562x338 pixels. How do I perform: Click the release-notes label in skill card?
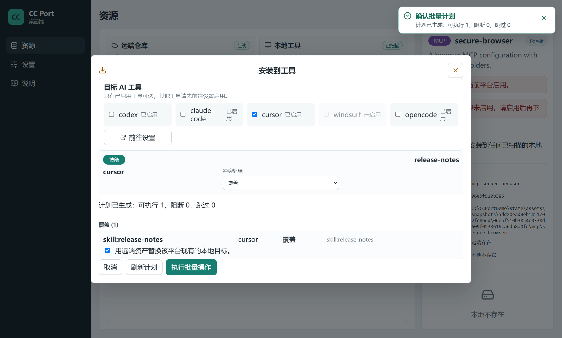436,160
